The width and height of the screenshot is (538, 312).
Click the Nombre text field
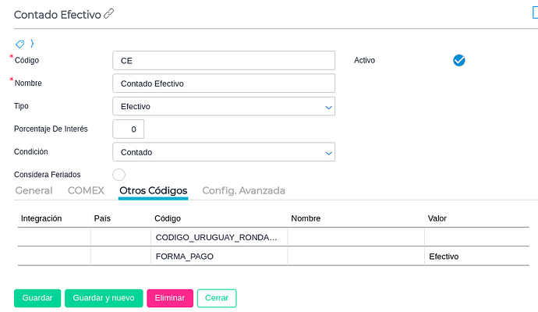pos(224,83)
